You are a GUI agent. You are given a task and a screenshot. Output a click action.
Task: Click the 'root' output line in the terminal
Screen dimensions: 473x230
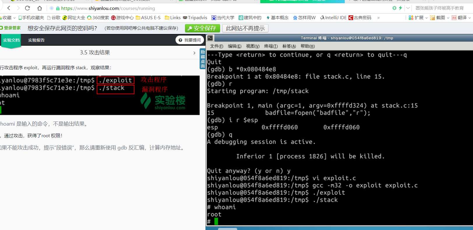pos(214,214)
